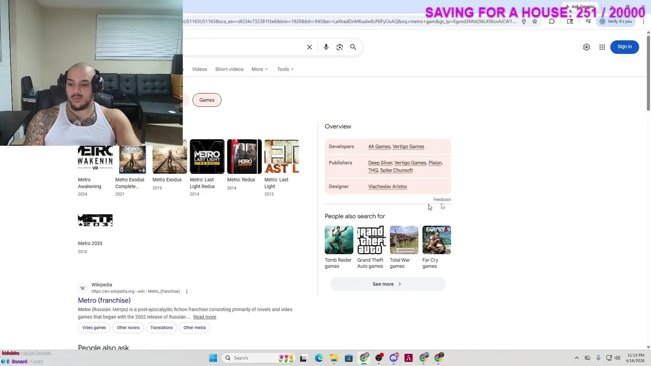Image resolution: width=651 pixels, height=366 pixels.
Task: Switch to the Videos tab
Action: coord(199,69)
